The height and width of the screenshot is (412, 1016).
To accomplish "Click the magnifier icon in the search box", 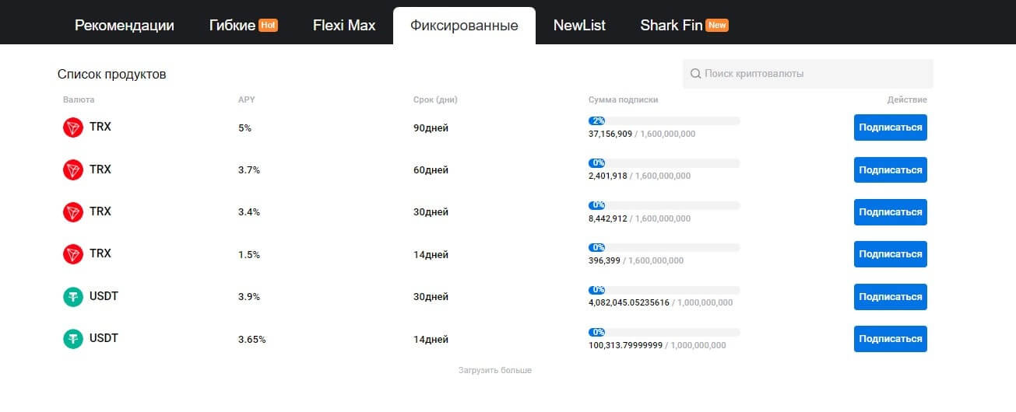I will 695,74.
